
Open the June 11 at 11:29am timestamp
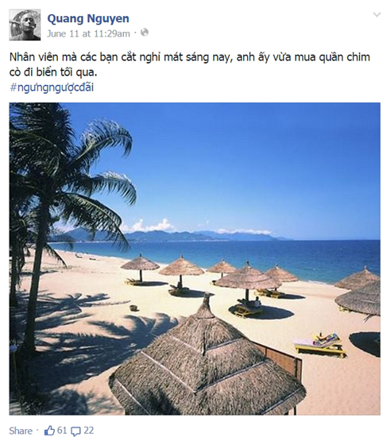88,33
